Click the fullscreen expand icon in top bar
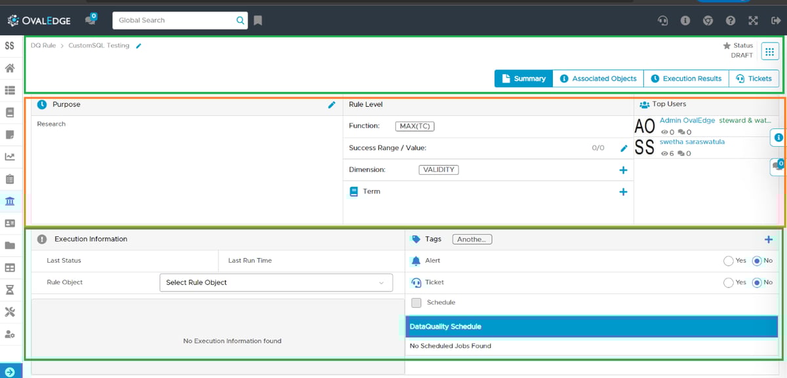Image resolution: width=787 pixels, height=378 pixels. (x=753, y=20)
